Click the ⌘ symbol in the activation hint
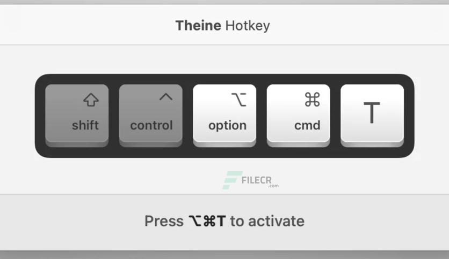This screenshot has height=259, width=449. coord(209,221)
